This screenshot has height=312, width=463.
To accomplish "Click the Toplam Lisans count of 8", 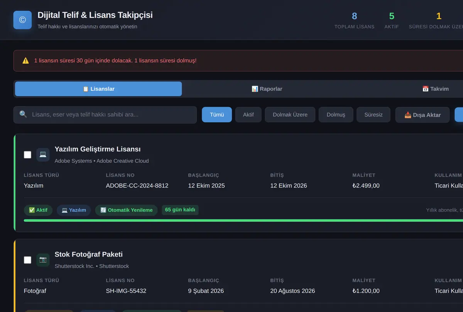I will 355,16.
